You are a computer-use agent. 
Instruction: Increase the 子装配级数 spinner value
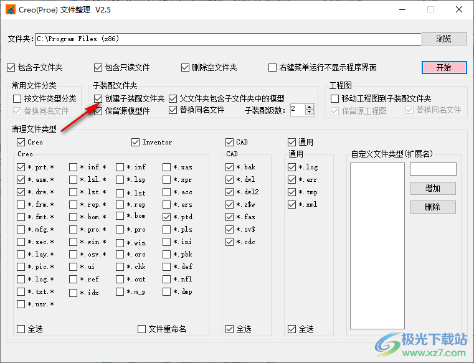[309, 107]
